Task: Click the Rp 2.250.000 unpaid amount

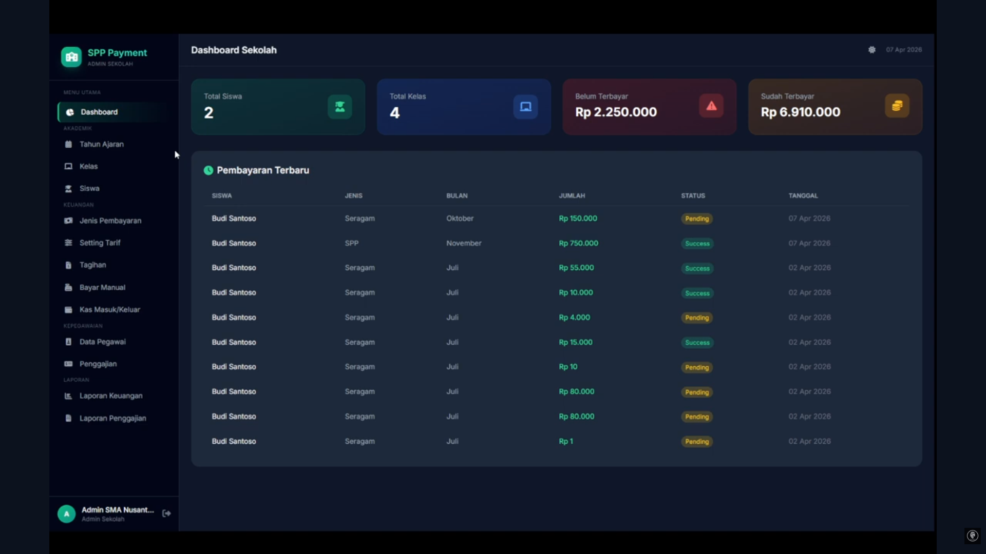Action: pos(616,112)
